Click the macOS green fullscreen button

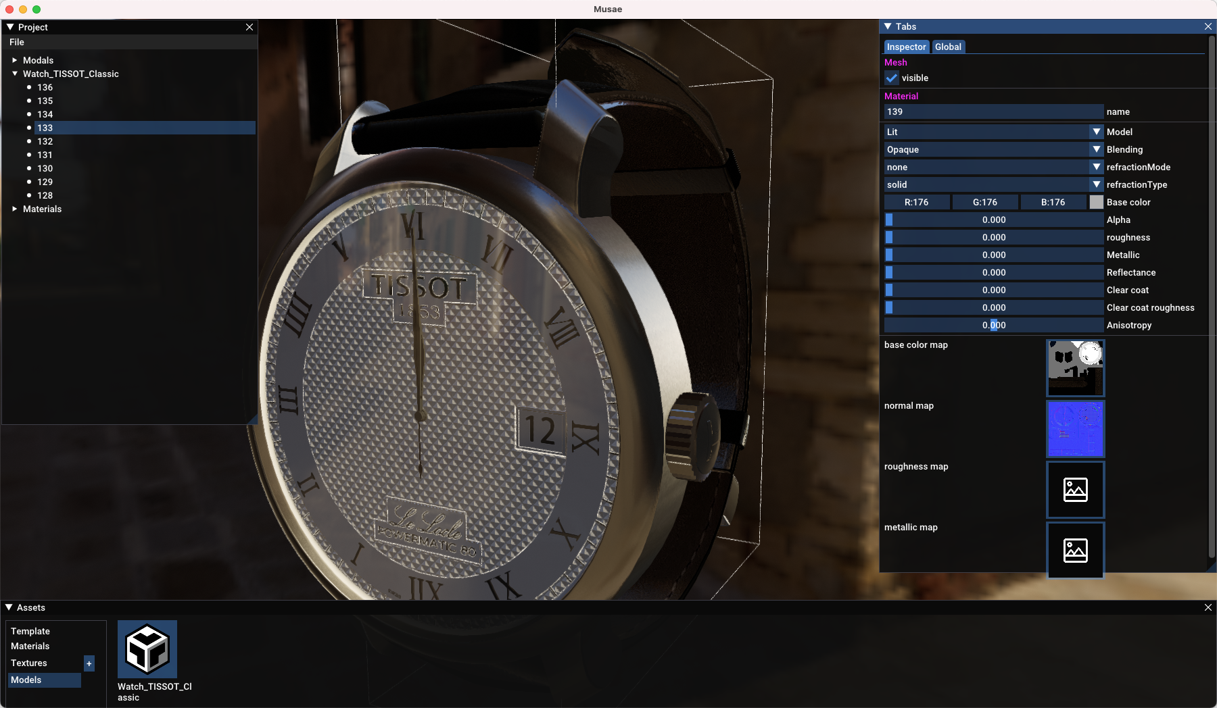coord(37,9)
